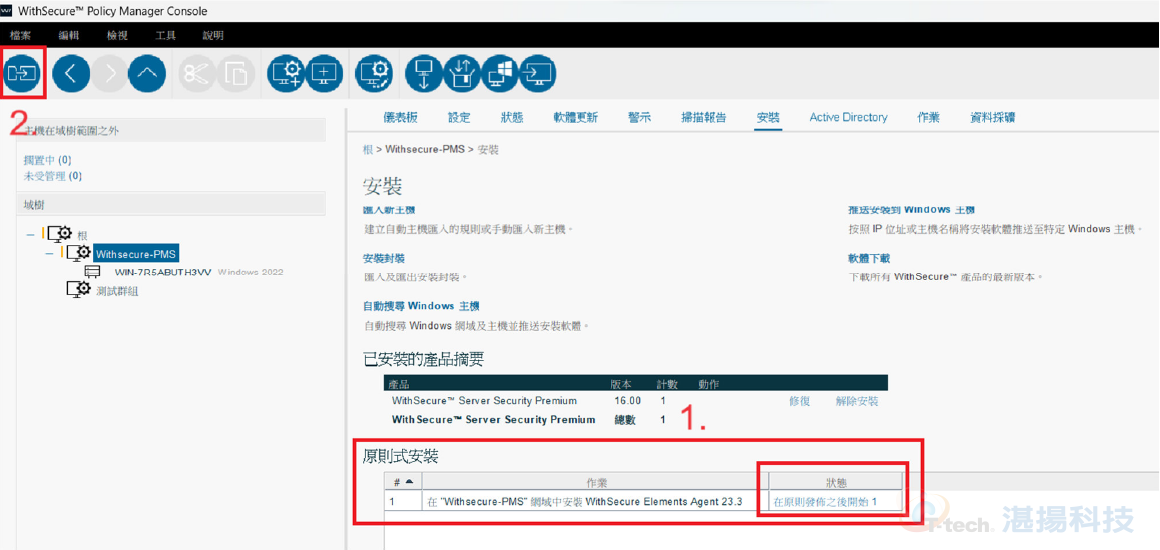
Task: Click the WIN-7R5ABUTH3VV host icon
Action: coord(93,273)
